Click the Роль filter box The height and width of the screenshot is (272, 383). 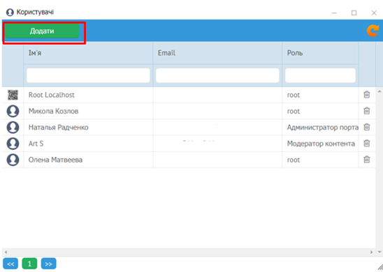320,75
